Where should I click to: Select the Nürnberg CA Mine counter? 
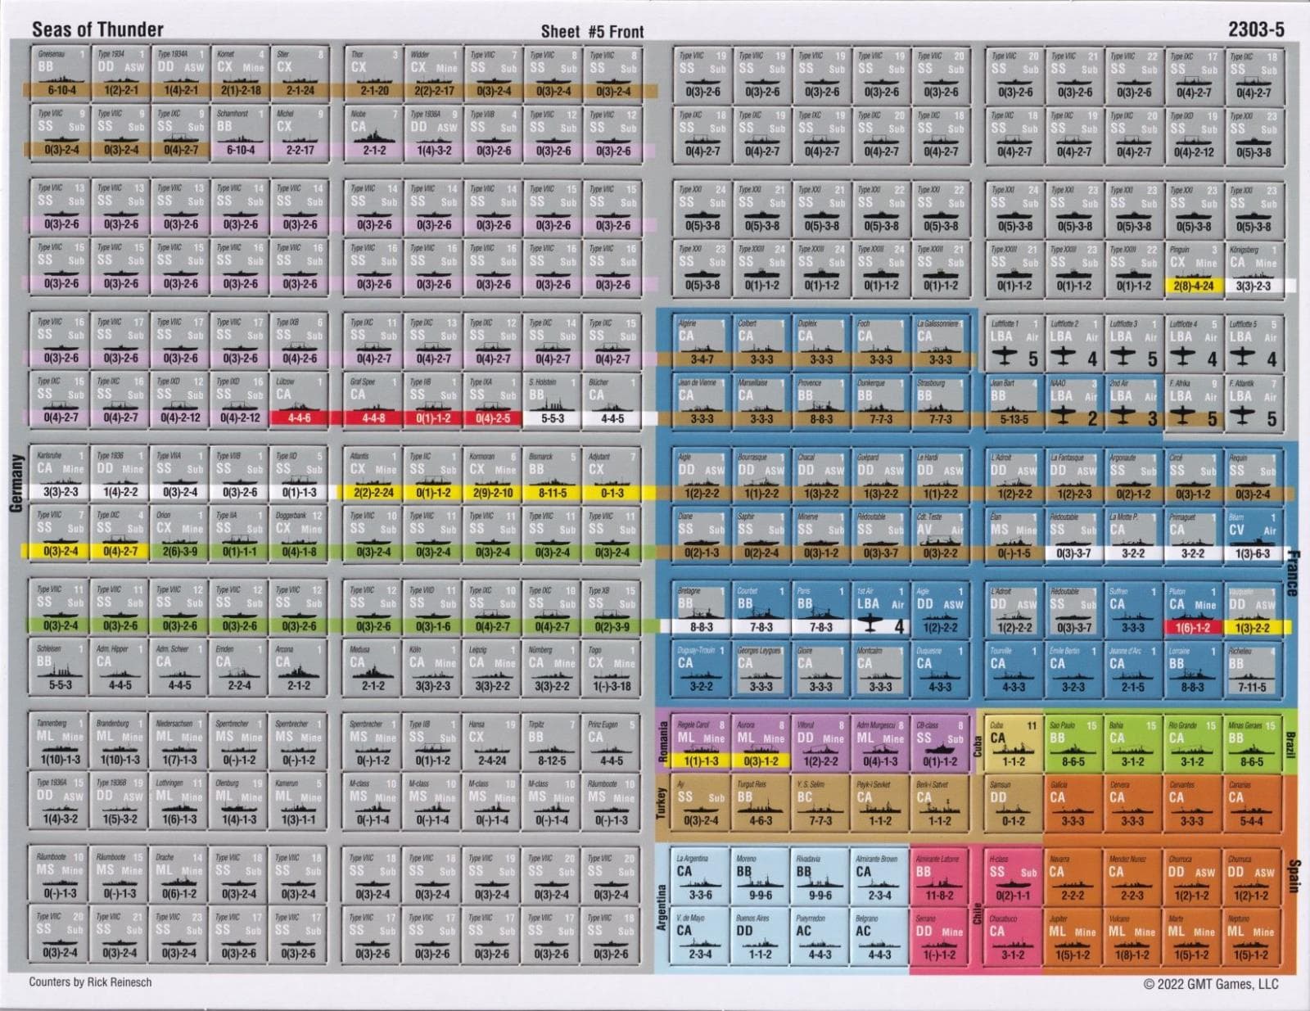(553, 669)
